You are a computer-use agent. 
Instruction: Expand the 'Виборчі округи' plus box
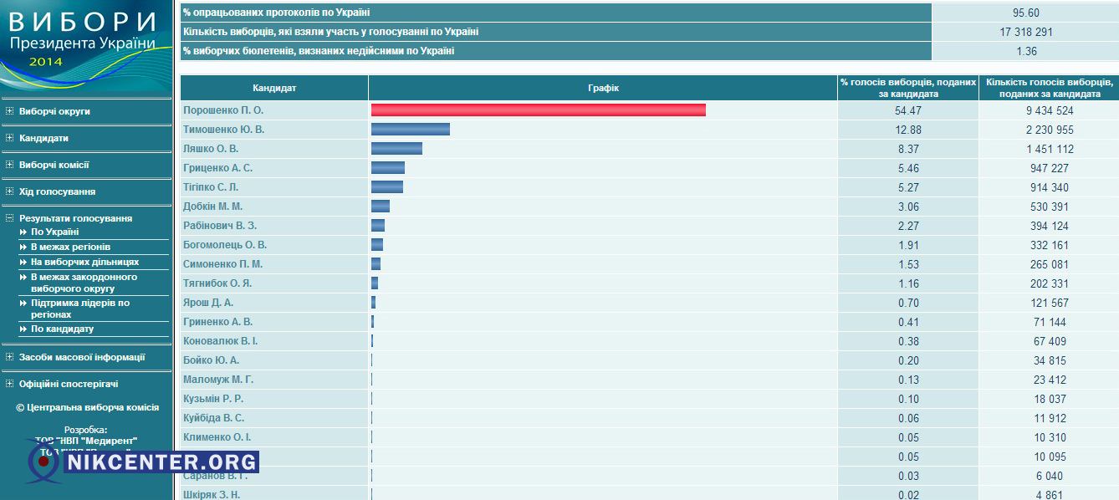pyautogui.click(x=9, y=111)
